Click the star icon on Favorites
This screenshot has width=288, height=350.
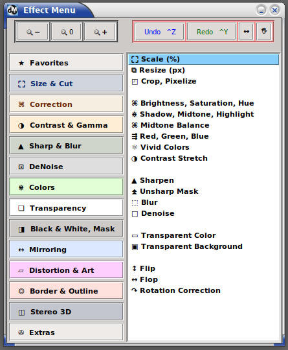(x=21, y=63)
